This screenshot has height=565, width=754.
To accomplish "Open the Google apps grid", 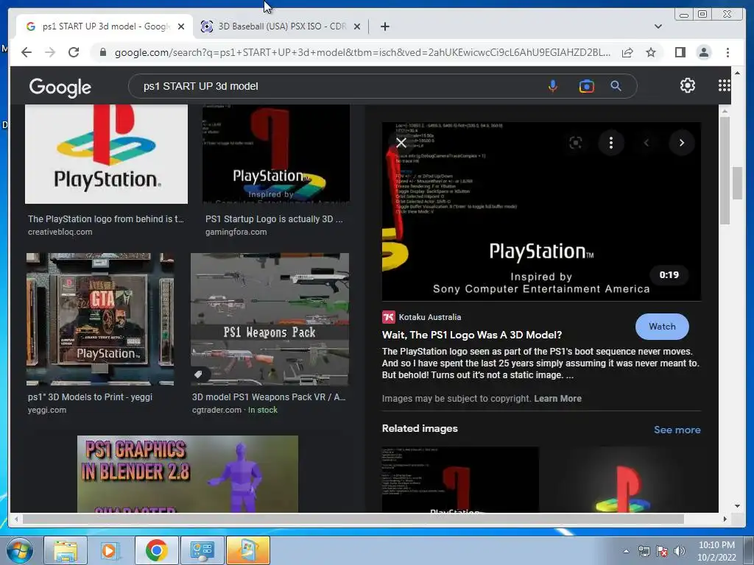I will [x=725, y=85].
